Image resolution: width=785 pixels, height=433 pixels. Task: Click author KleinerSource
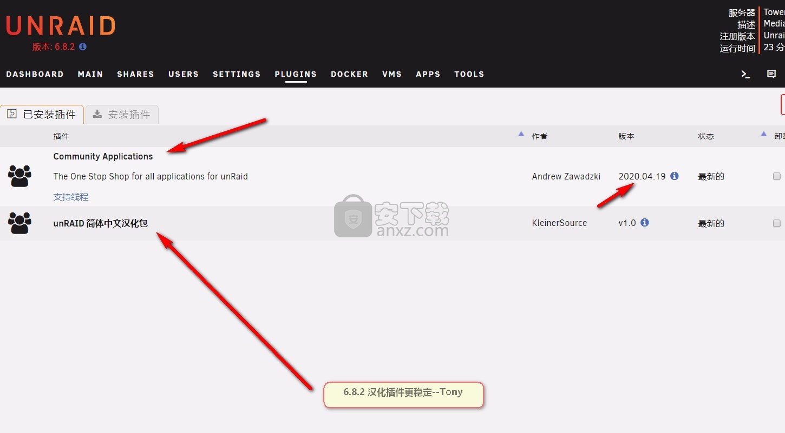pyautogui.click(x=559, y=223)
